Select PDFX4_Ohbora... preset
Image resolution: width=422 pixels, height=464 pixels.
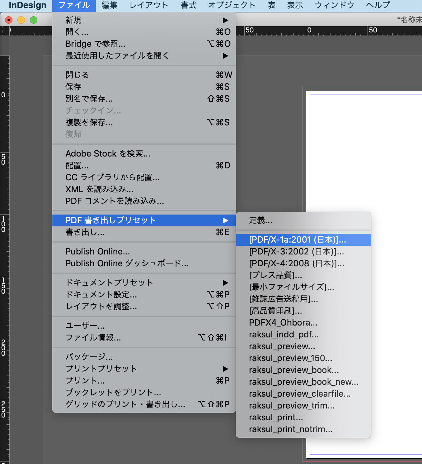pyautogui.click(x=303, y=323)
